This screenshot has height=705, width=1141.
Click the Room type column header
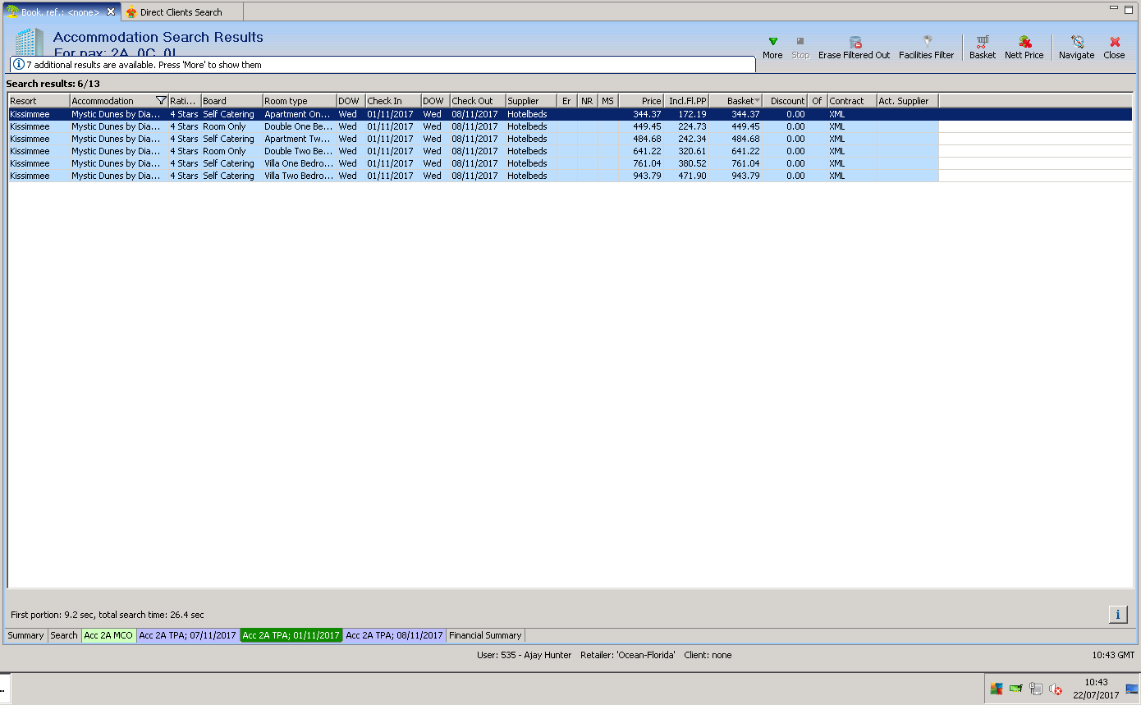pos(299,101)
